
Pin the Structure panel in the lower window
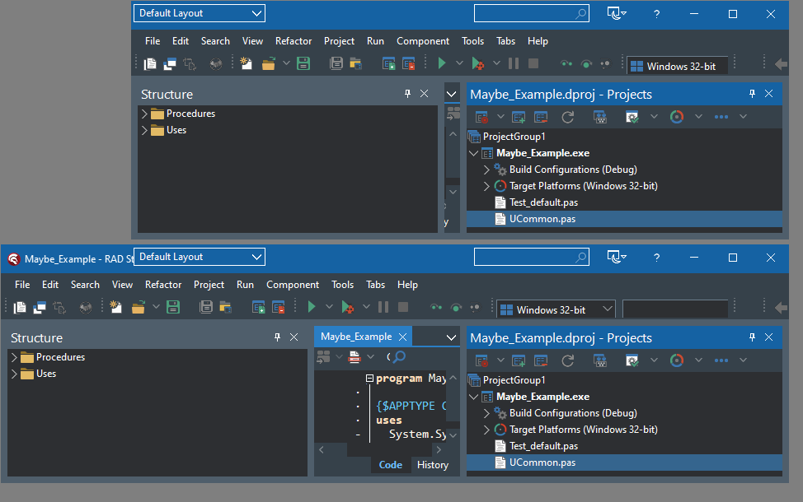pos(277,337)
